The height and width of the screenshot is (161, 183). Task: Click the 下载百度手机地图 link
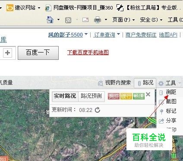click(88, 53)
